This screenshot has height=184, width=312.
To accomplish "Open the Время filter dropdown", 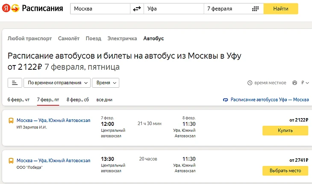I will pos(106,83).
